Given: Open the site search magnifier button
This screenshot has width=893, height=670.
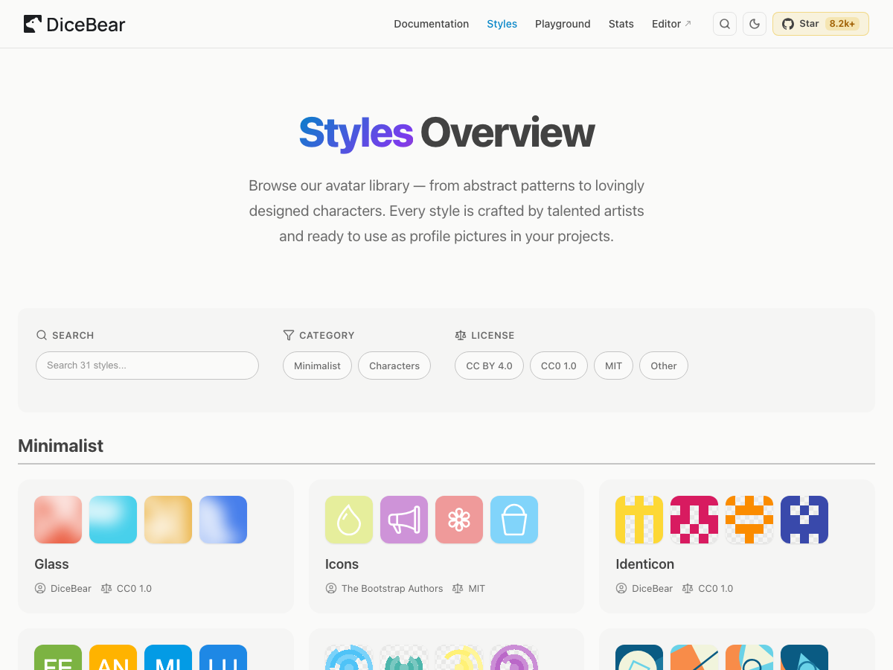Looking at the screenshot, I should coord(725,24).
